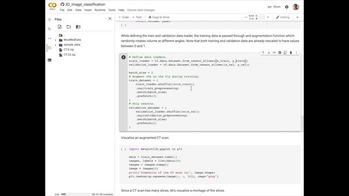Viewport: 349px width, 196px height.
Task: Move the selected cell down
Action: 269,53
